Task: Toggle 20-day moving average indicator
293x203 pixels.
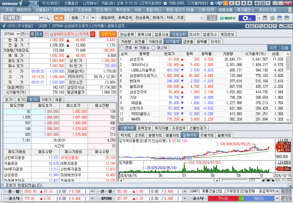Action: [x=174, y=141]
